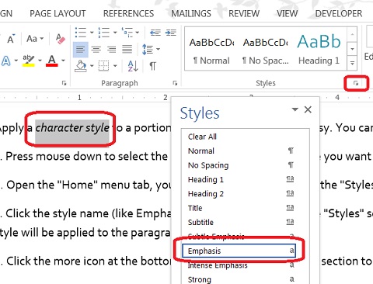Open the Bullets dropdown arrow
The height and width of the screenshot is (284, 373).
tap(92, 33)
